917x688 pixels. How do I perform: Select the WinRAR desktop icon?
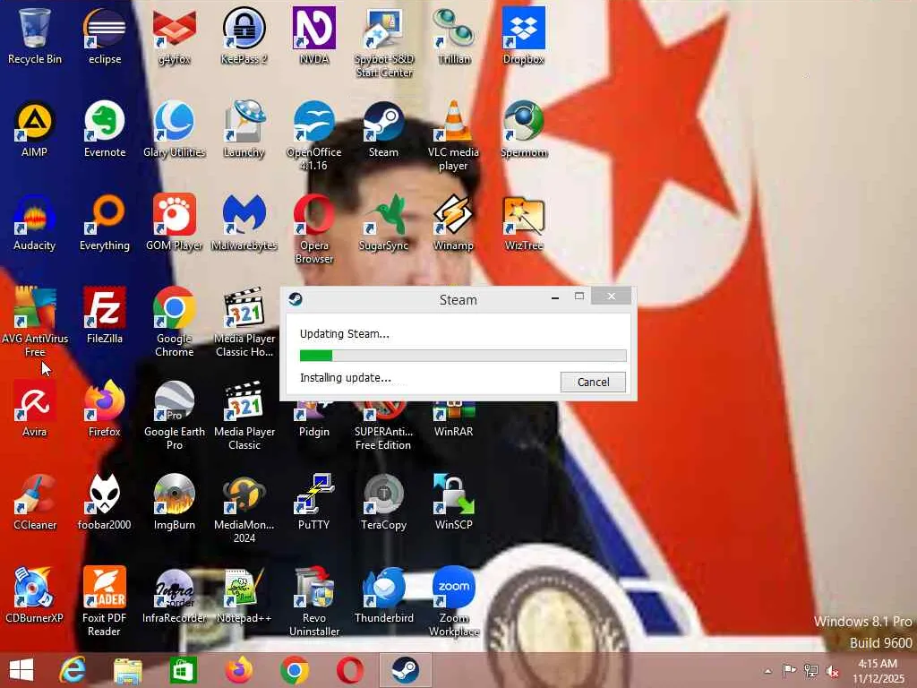[453, 420]
